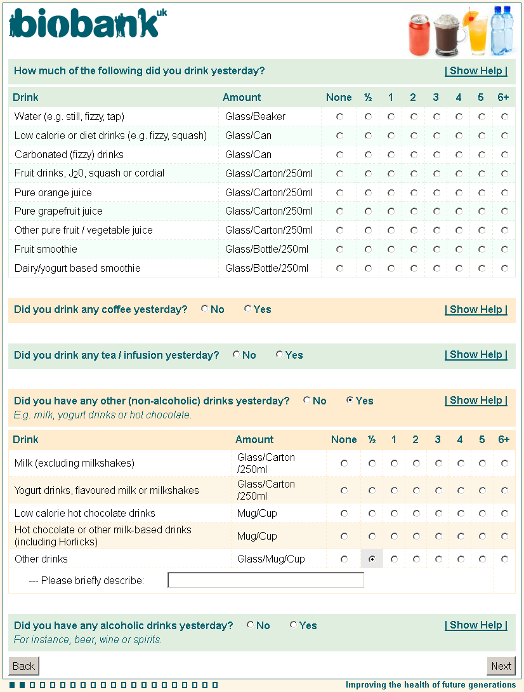Image resolution: width=524 pixels, height=692 pixels.
Task: Show Help for the coffee question
Action: tap(476, 310)
